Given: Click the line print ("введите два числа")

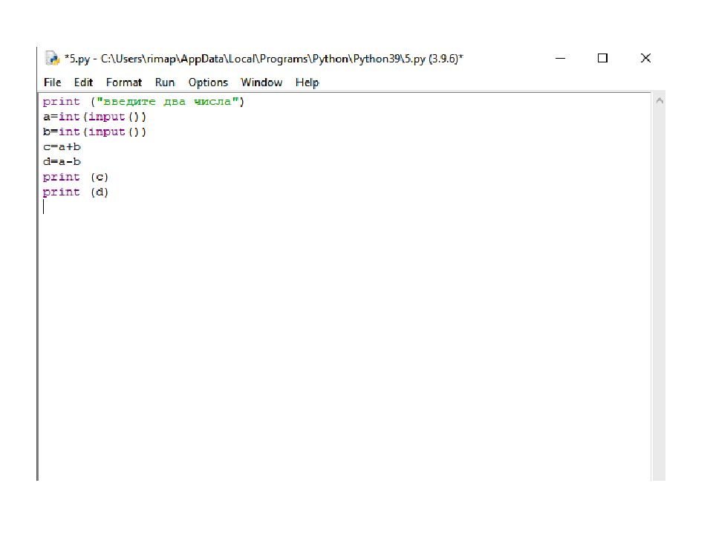Looking at the screenshot, I should [143, 102].
